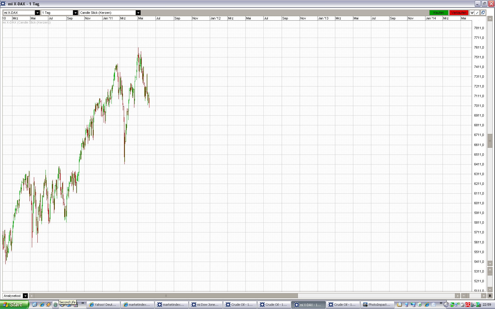This screenshot has height=309, width=495.
Task: Open the chart type bars icon
Action: click(x=472, y=13)
